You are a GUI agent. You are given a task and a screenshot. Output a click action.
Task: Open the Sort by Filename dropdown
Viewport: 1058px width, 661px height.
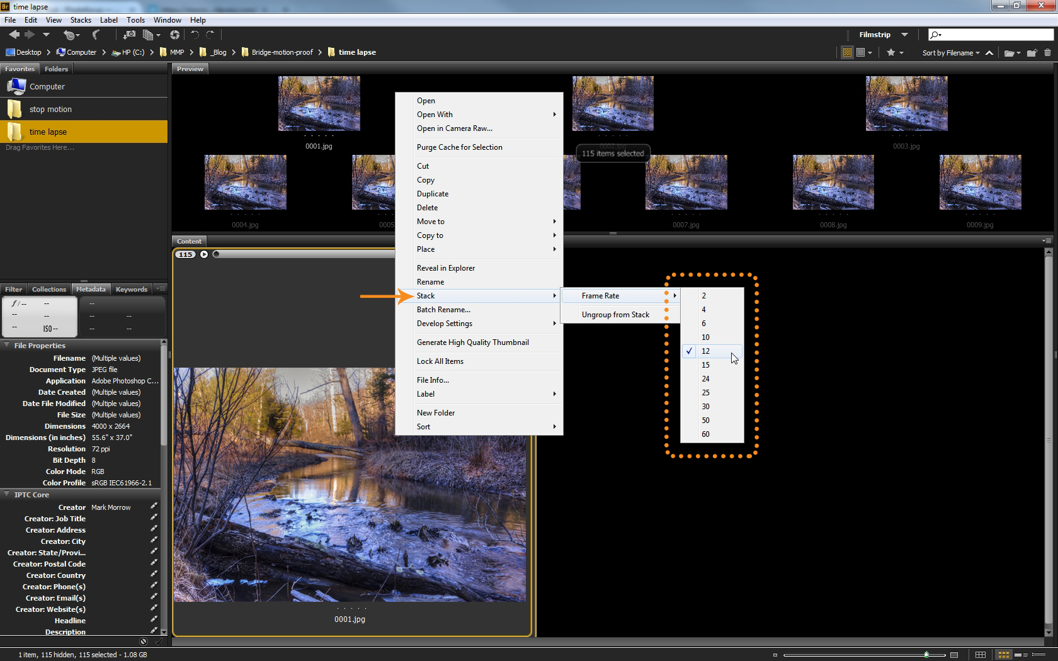951,53
